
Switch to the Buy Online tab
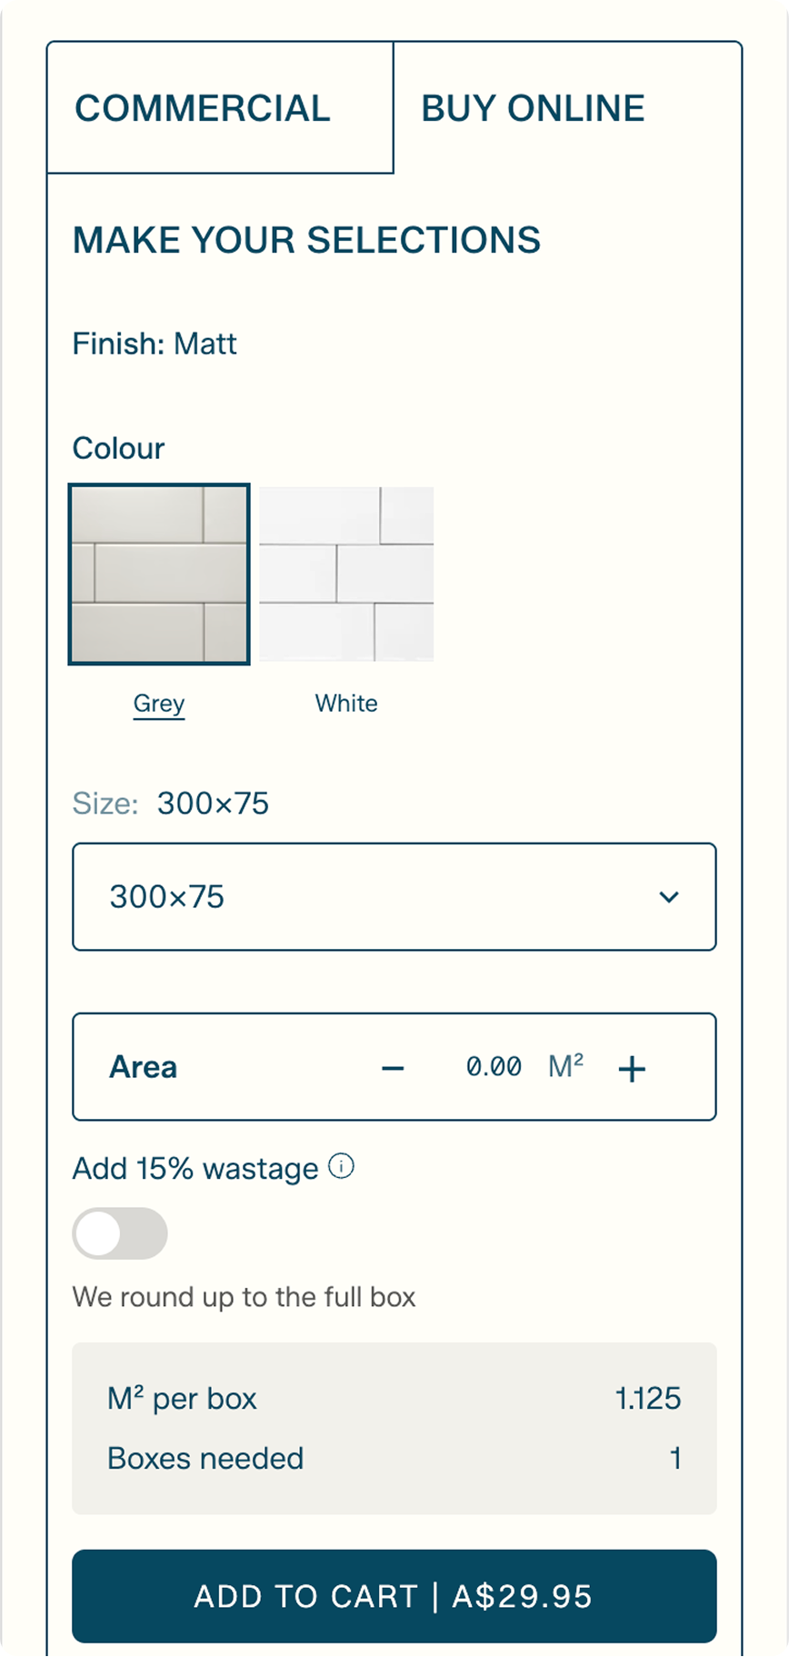(533, 108)
